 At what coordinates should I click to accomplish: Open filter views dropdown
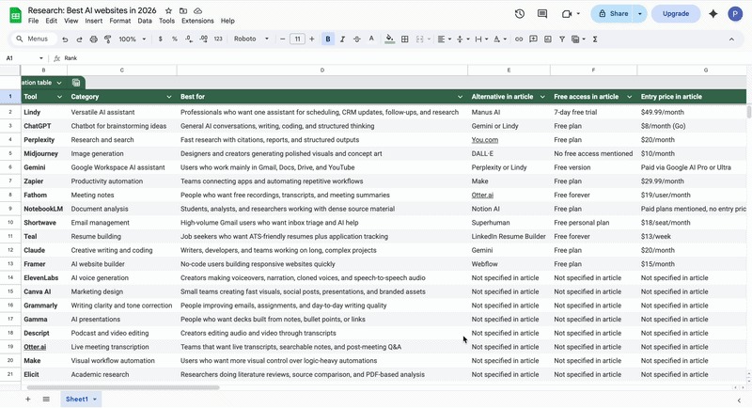pyautogui.click(x=578, y=39)
